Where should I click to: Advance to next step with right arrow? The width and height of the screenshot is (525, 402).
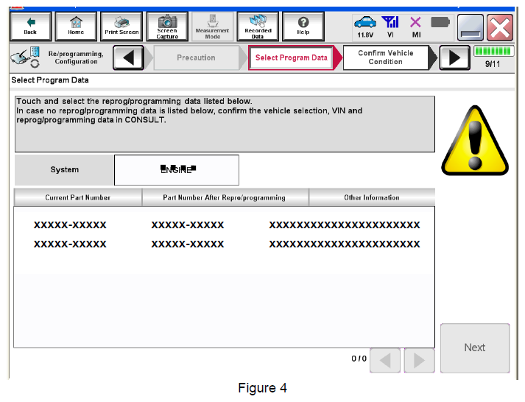click(454, 58)
